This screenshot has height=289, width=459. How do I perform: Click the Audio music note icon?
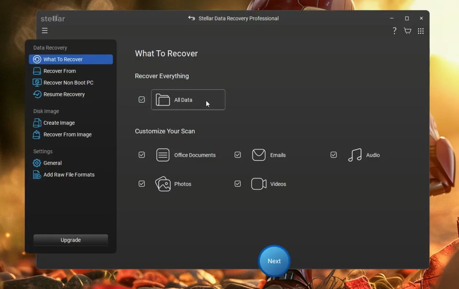pos(355,155)
